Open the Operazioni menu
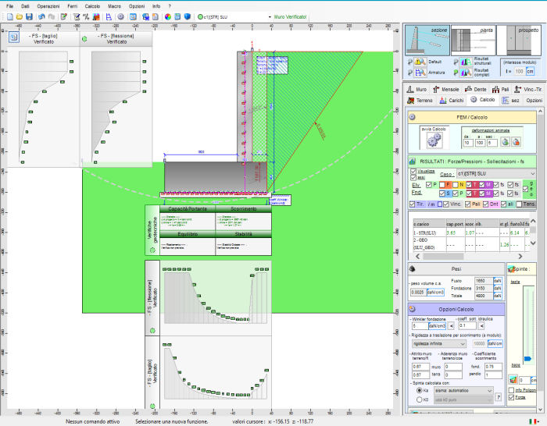This screenshot has width=547, height=426. click(48, 6)
